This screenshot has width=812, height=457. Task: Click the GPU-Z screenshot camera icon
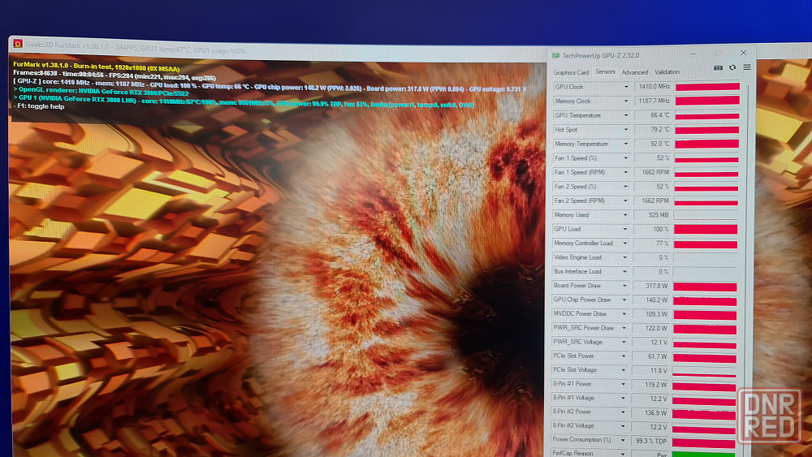coord(718,67)
